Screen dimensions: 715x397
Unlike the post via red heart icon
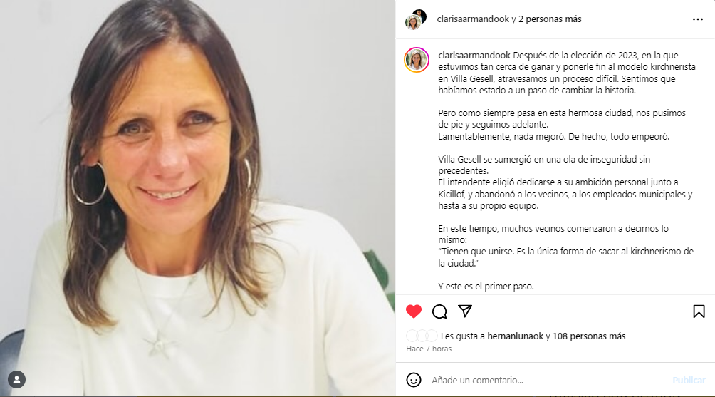point(414,311)
